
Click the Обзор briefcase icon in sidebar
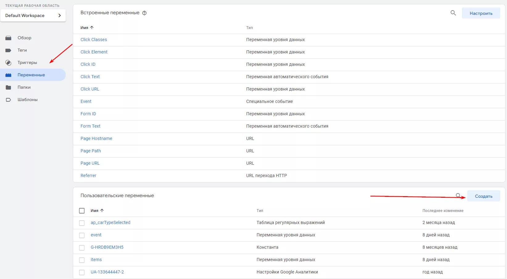8,38
